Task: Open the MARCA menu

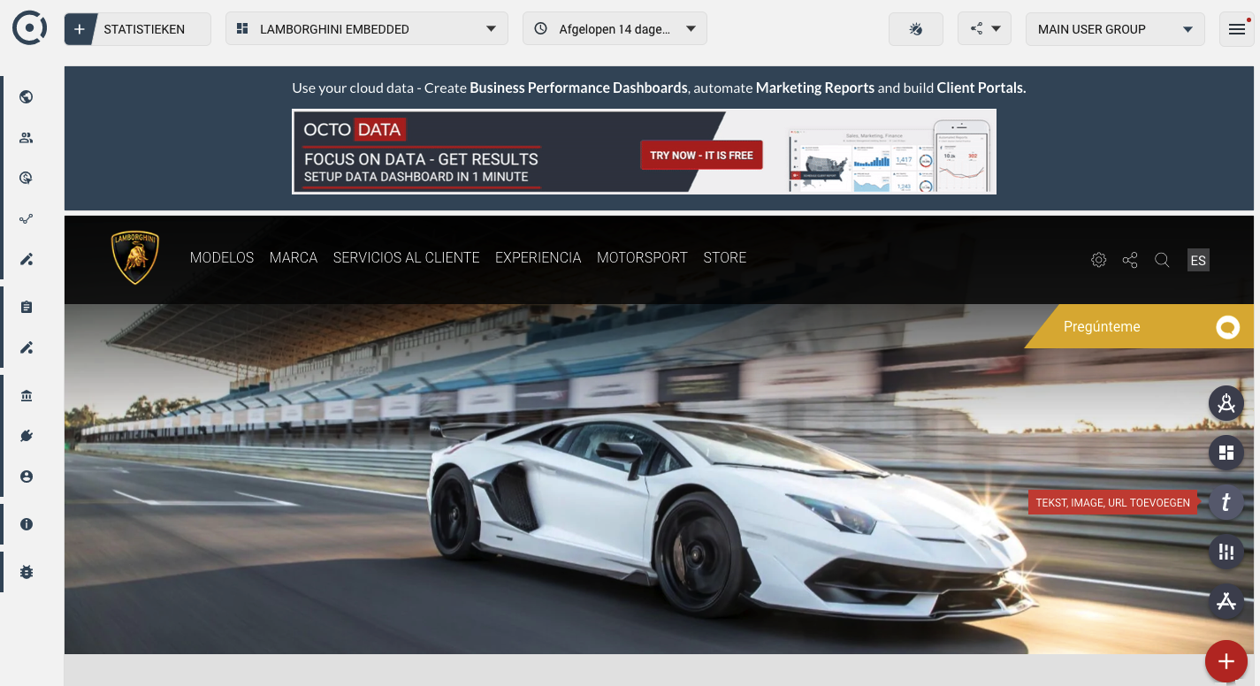Action: click(294, 257)
